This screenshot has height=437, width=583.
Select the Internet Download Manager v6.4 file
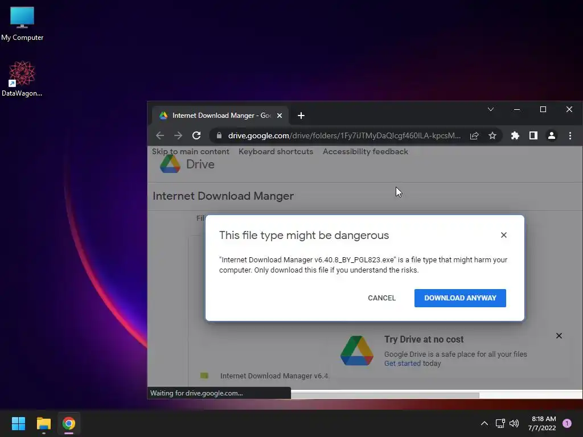274,376
